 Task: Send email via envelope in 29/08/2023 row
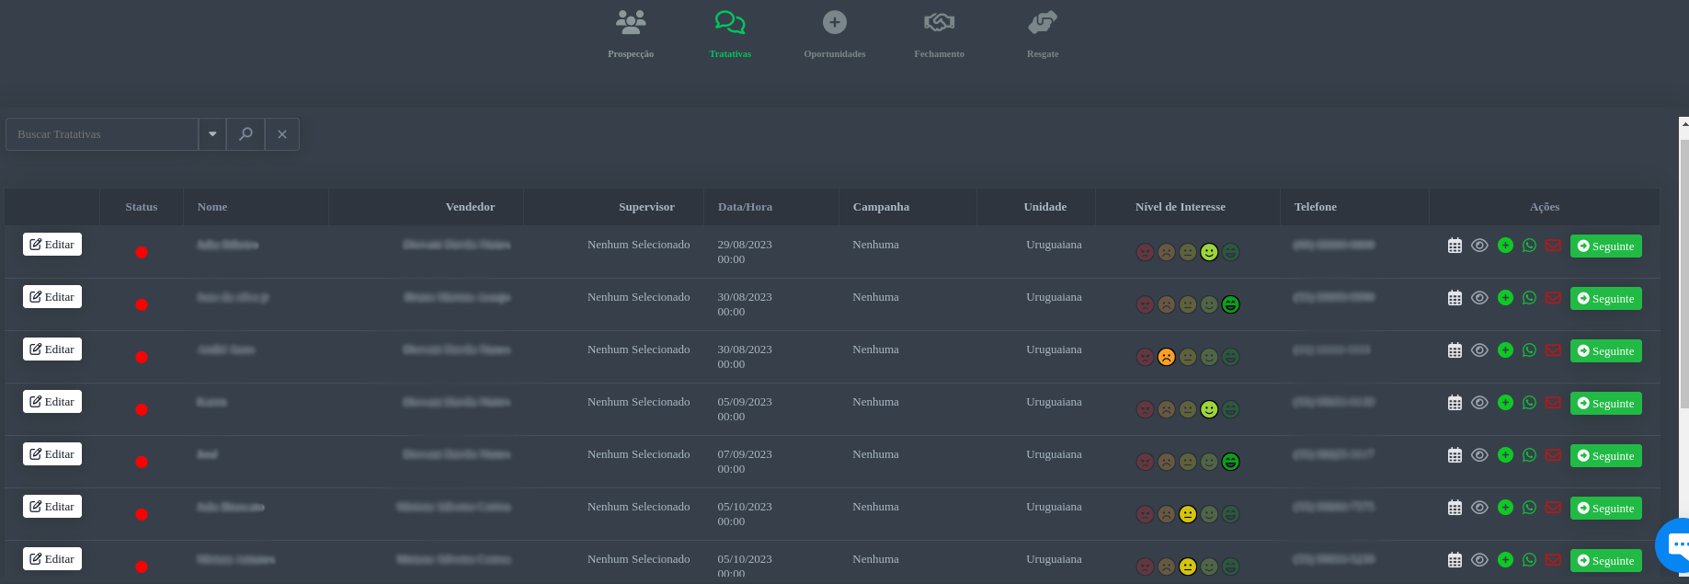click(1553, 246)
